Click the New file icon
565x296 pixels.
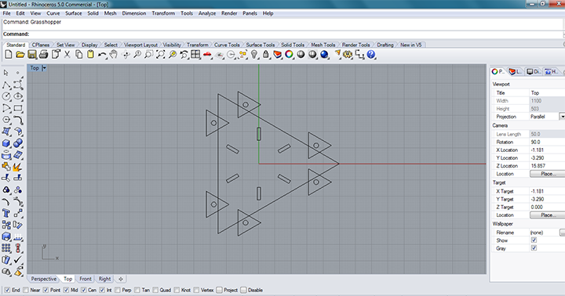point(9,55)
